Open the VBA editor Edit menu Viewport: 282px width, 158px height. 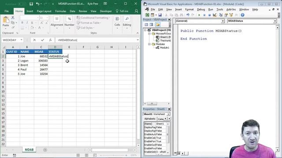pos(160,10)
